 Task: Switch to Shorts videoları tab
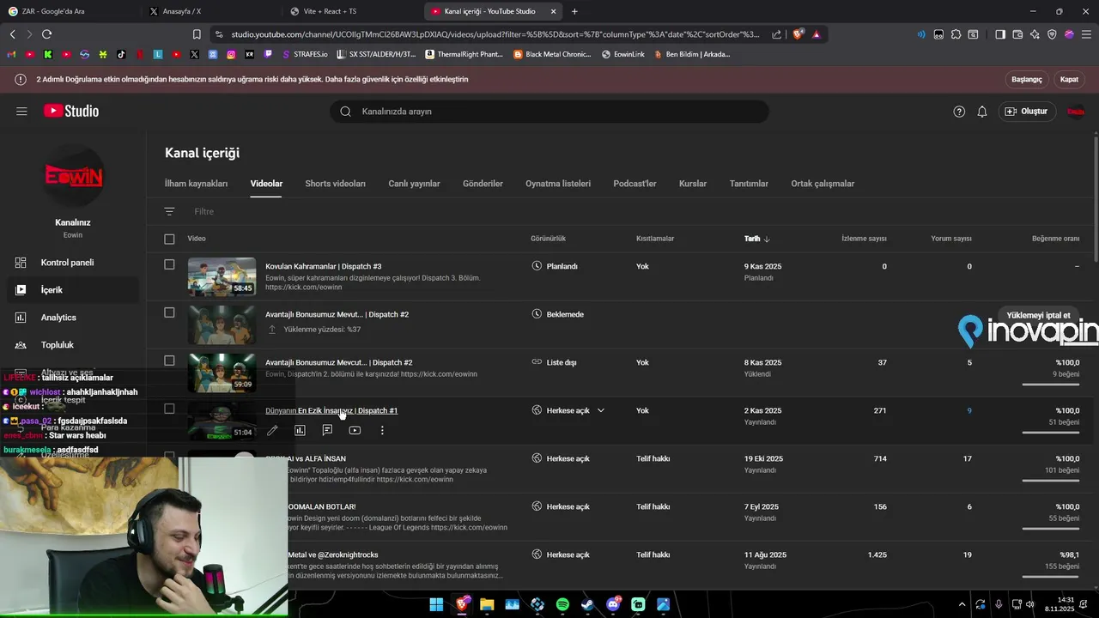click(335, 184)
